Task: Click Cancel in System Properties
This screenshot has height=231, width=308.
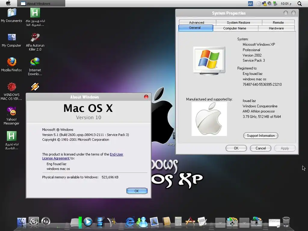Action: (260, 148)
